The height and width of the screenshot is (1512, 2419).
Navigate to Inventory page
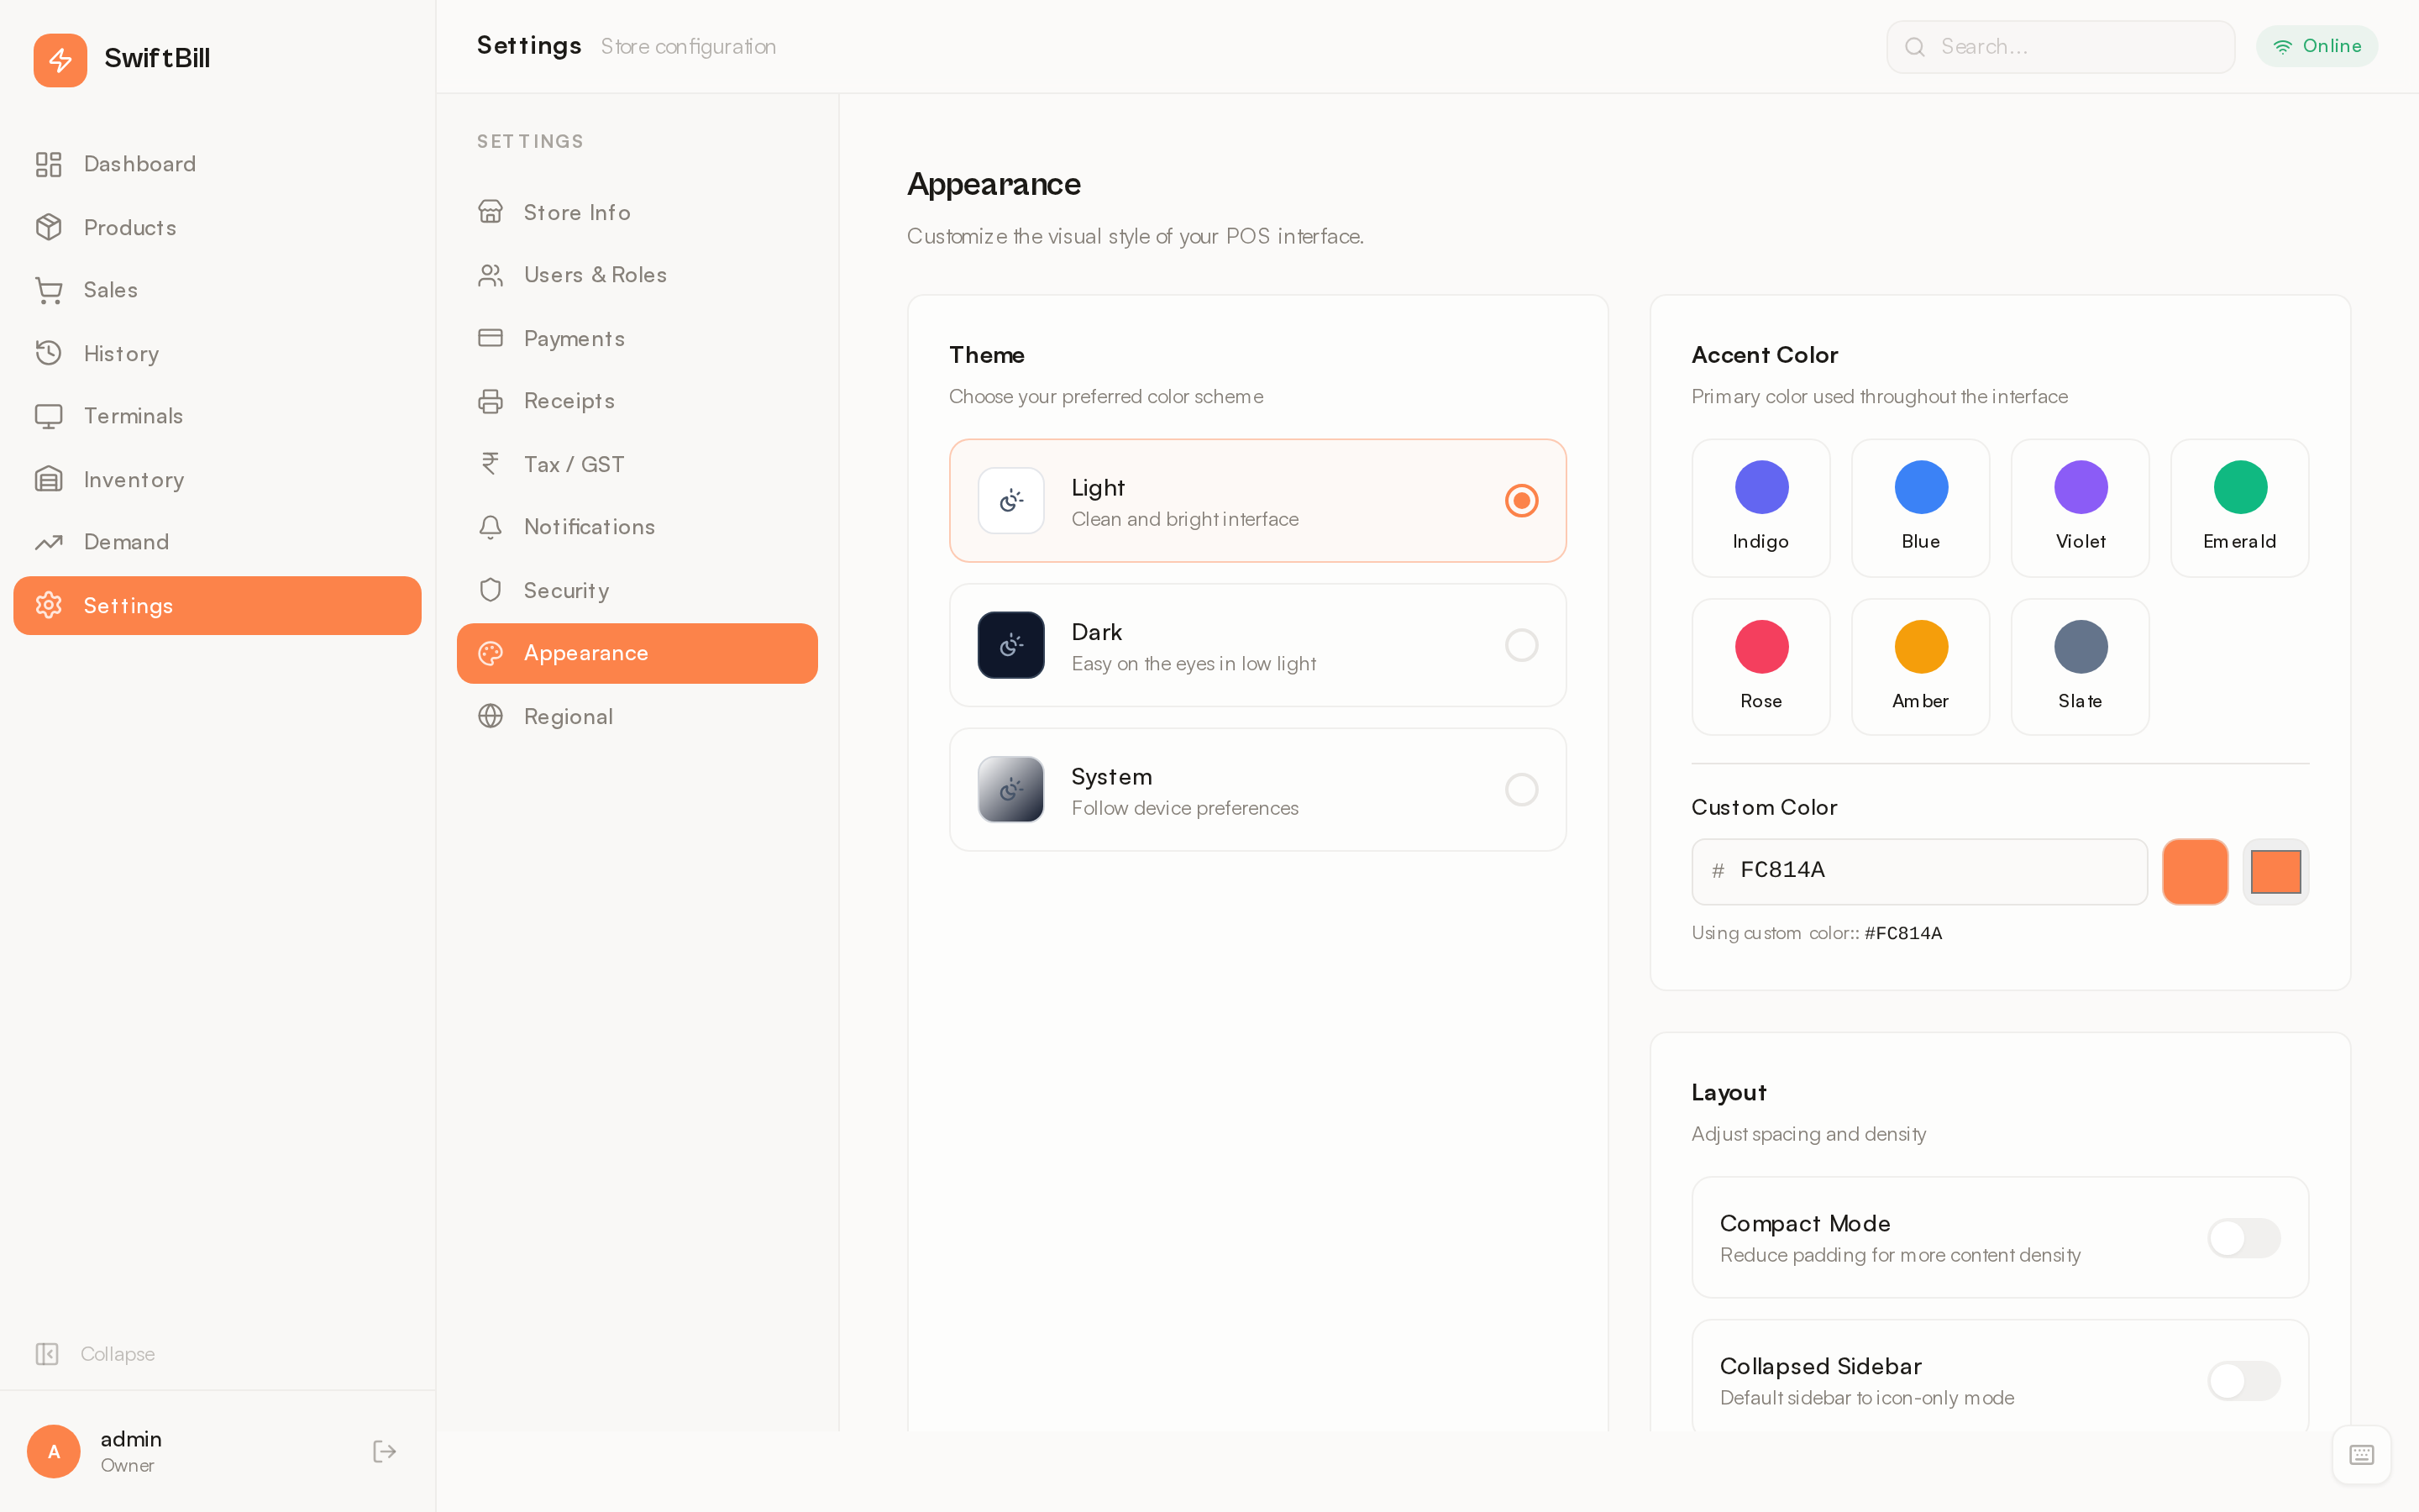217,479
